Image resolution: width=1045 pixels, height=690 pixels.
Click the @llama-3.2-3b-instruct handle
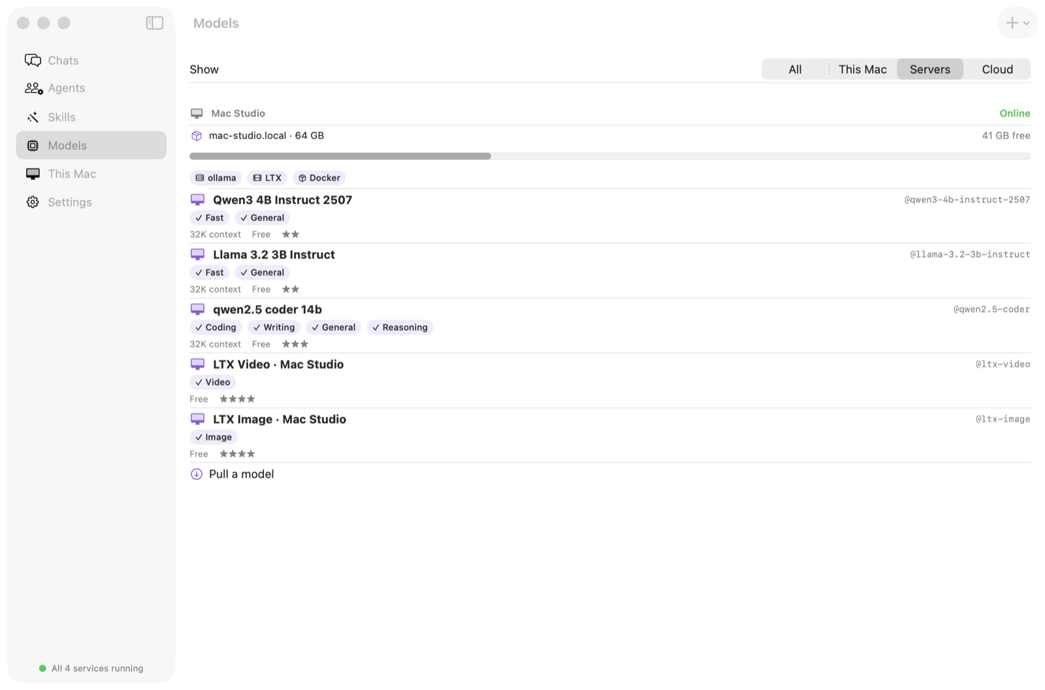pyautogui.click(x=970, y=255)
